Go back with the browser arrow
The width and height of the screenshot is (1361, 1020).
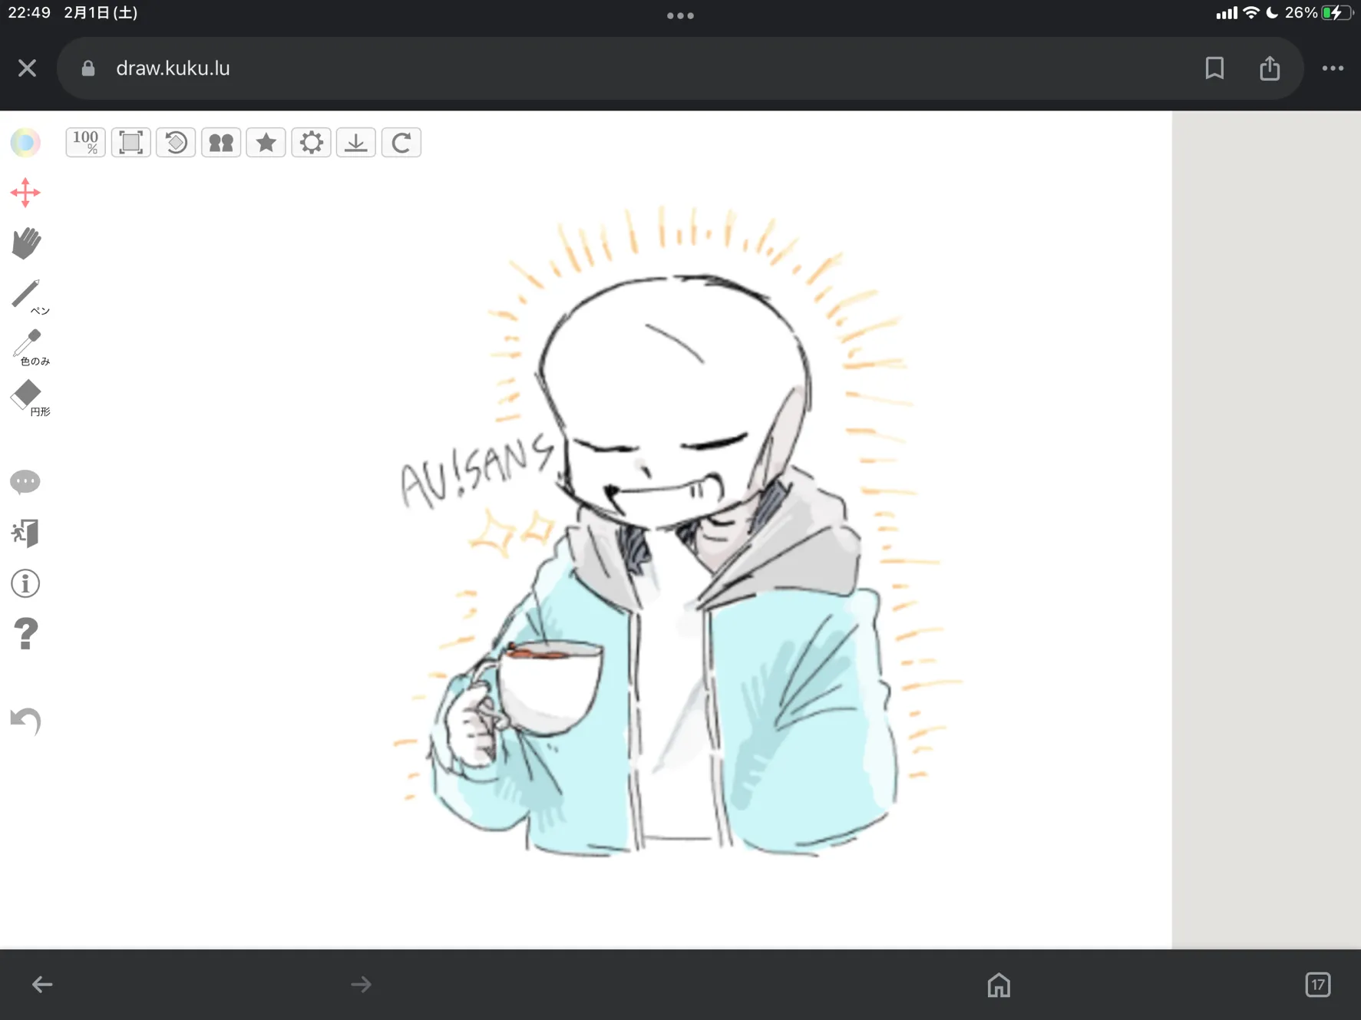coord(42,984)
